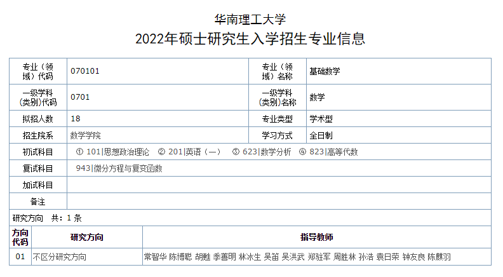503x277 pixels.
Task: Open advisor 郑驻军
Action: pyautogui.click(x=319, y=257)
